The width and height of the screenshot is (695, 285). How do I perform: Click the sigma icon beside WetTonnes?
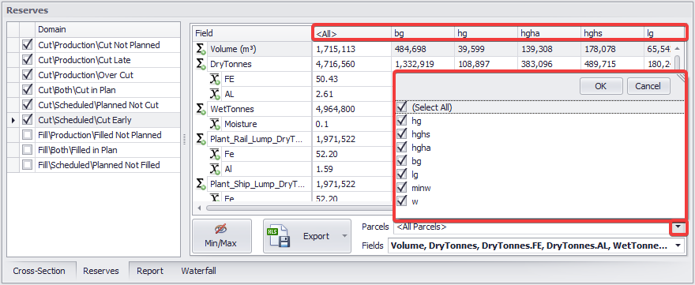(x=201, y=109)
